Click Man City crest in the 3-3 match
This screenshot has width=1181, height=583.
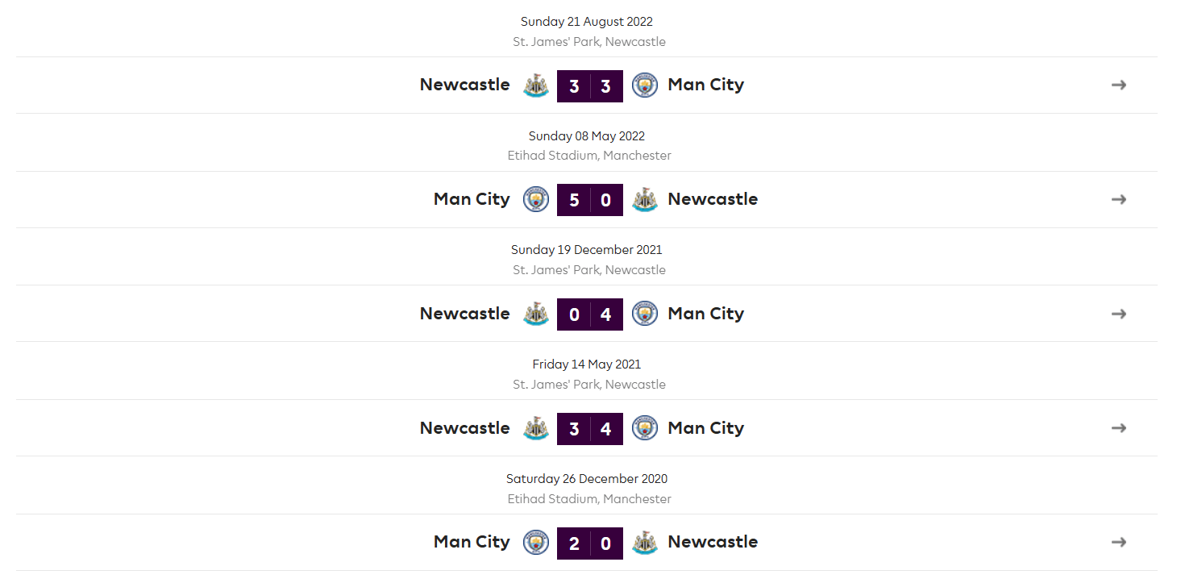click(645, 85)
